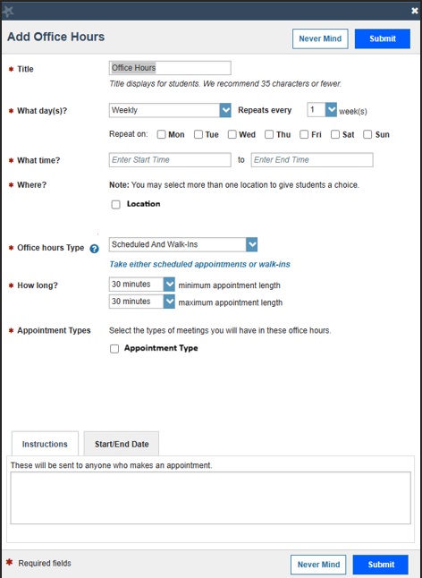Check the Appointment Type checkbox

(114, 349)
